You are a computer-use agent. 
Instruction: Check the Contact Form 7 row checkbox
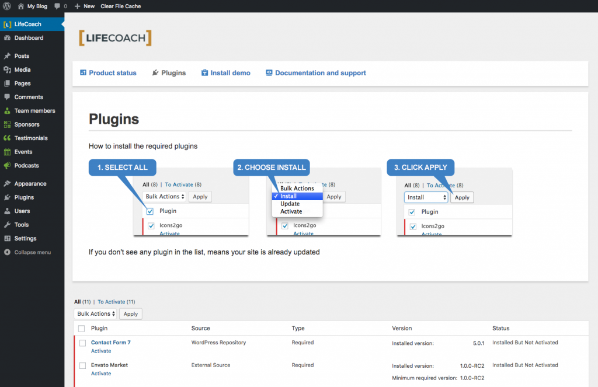coord(82,343)
